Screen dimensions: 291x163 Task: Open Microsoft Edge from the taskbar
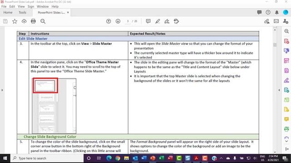pyautogui.click(x=109, y=158)
